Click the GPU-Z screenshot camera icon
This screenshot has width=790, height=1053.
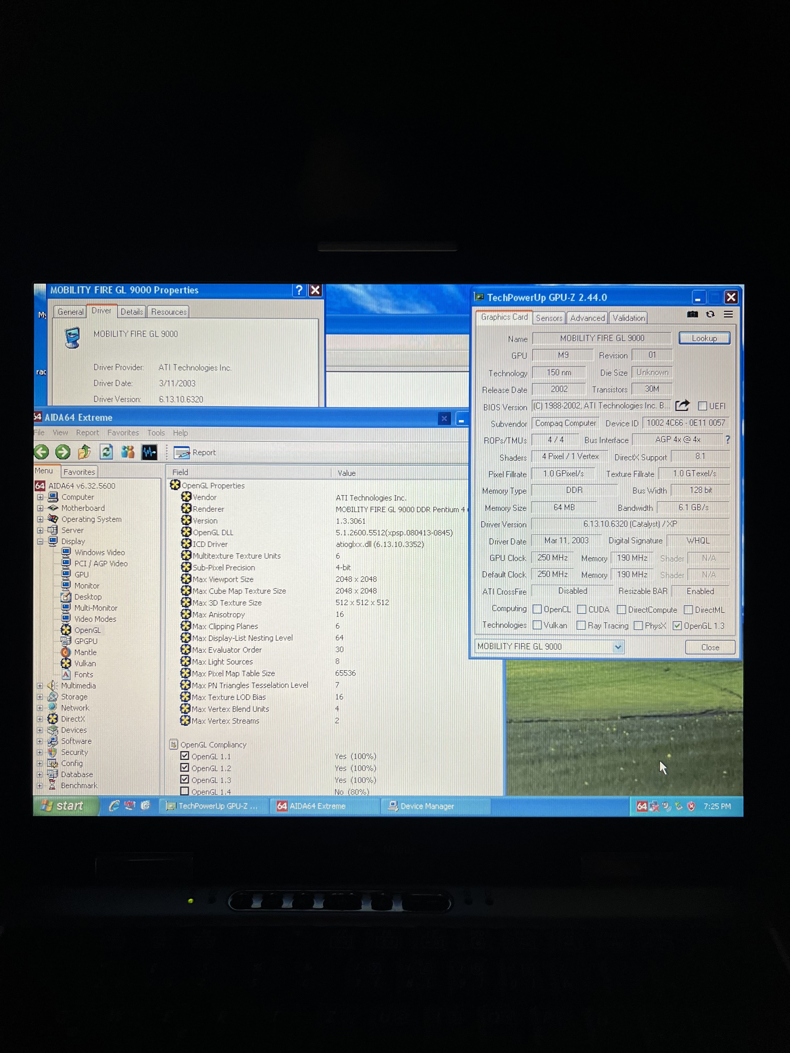click(692, 314)
